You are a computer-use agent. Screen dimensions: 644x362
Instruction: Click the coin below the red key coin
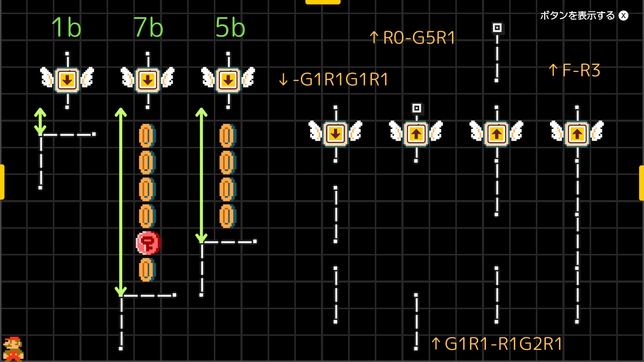[x=147, y=269]
